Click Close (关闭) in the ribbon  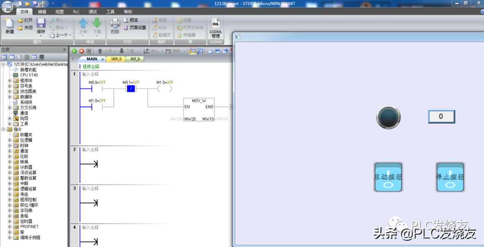[x=26, y=28]
